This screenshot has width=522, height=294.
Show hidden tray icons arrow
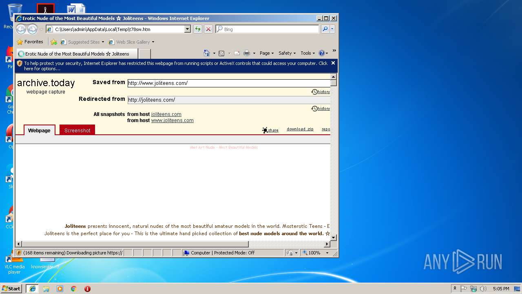point(455,288)
